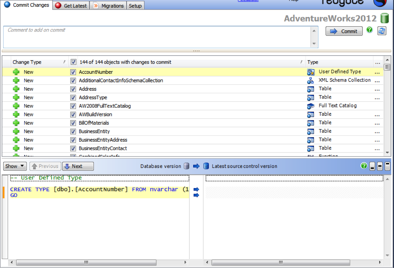The image size is (394, 268).
Task: Select the AW2008FullTextCatalog object name
Action: (105, 106)
